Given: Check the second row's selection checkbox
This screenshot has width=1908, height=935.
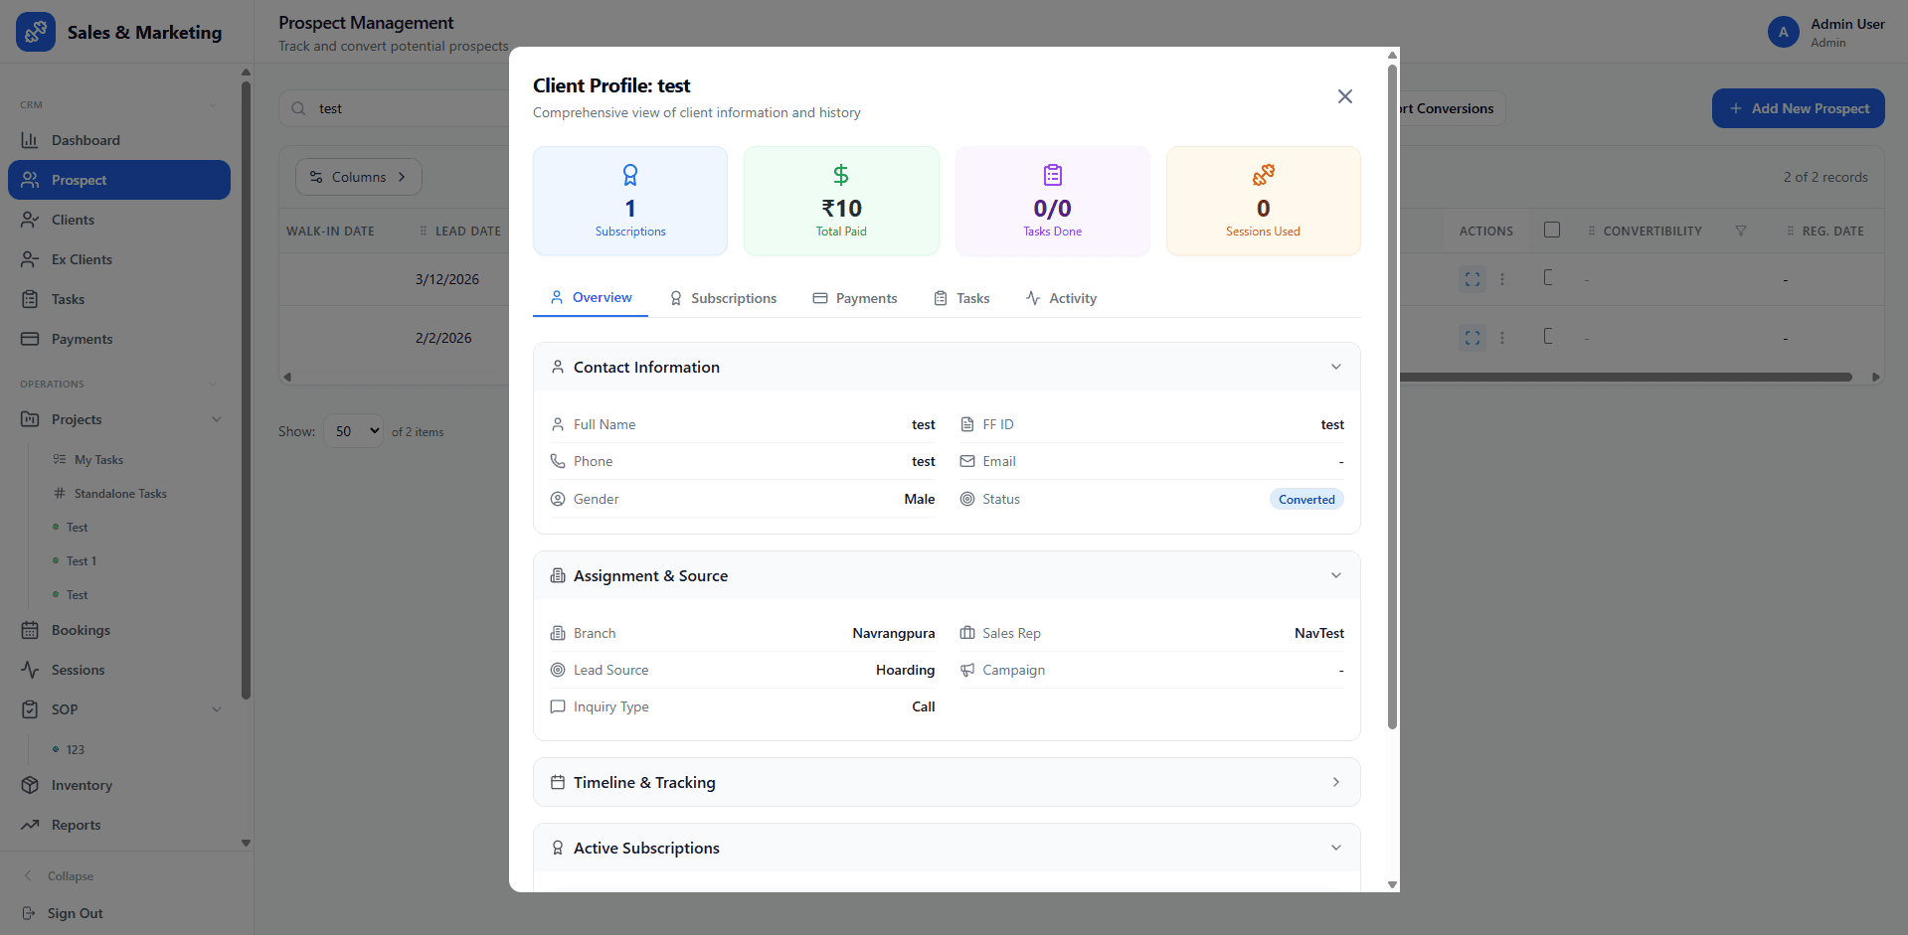Looking at the screenshot, I should (1549, 336).
